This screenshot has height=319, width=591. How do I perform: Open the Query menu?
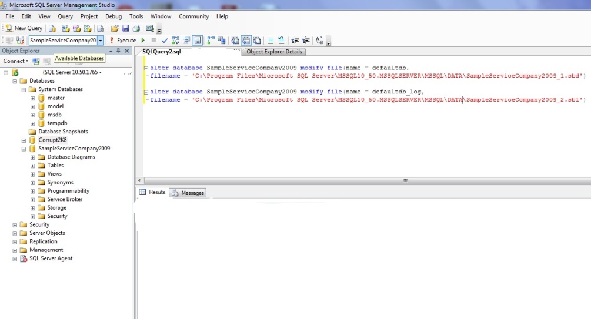click(65, 16)
